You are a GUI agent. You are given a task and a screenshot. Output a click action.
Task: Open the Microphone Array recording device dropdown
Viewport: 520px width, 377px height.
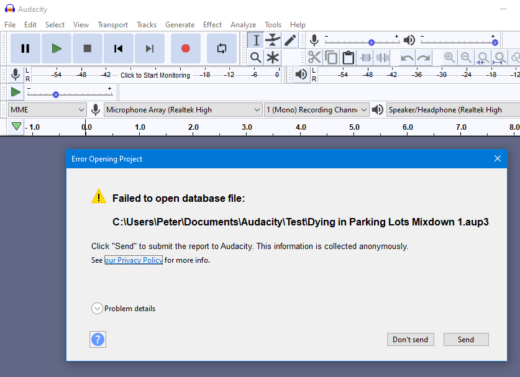tap(183, 110)
